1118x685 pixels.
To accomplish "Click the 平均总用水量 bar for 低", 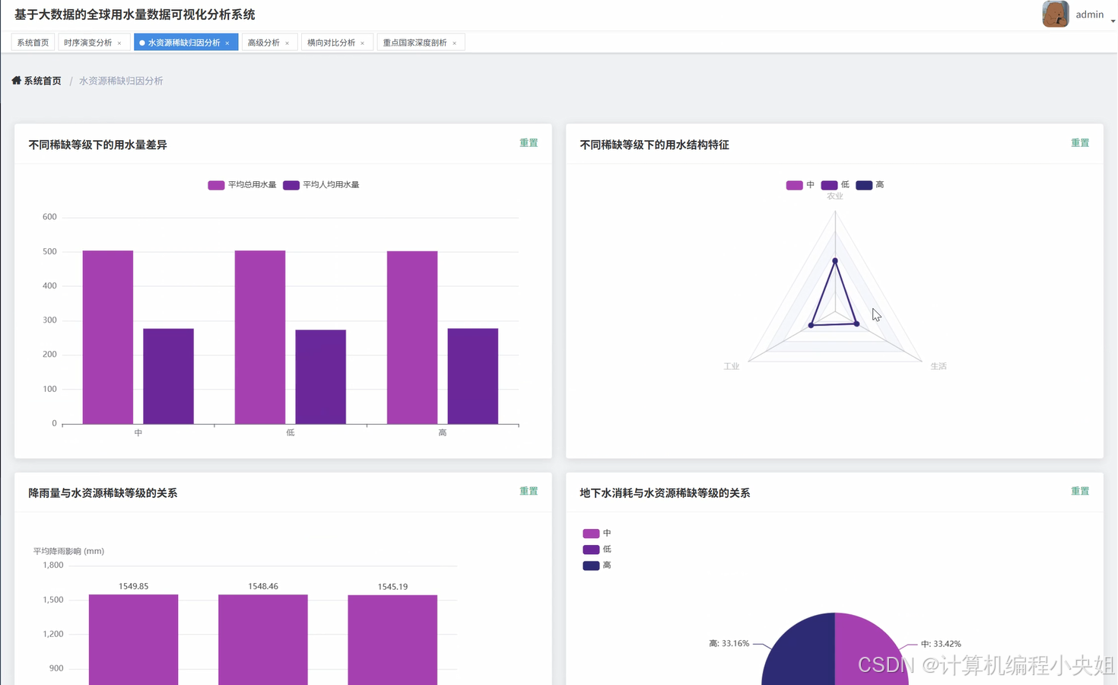I will tap(260, 337).
